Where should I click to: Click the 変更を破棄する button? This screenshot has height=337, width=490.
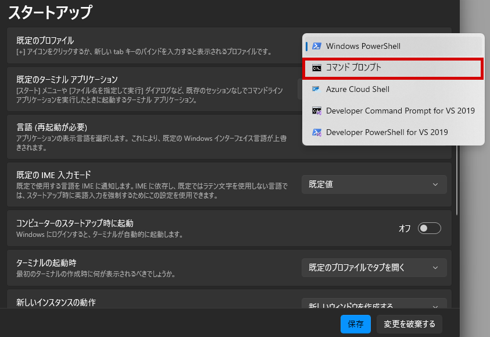409,324
